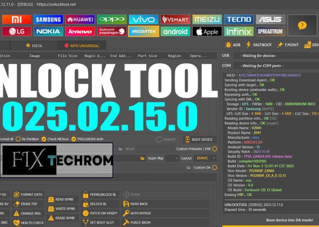Click the 'Model Name : V2041' log line

coord(245,128)
